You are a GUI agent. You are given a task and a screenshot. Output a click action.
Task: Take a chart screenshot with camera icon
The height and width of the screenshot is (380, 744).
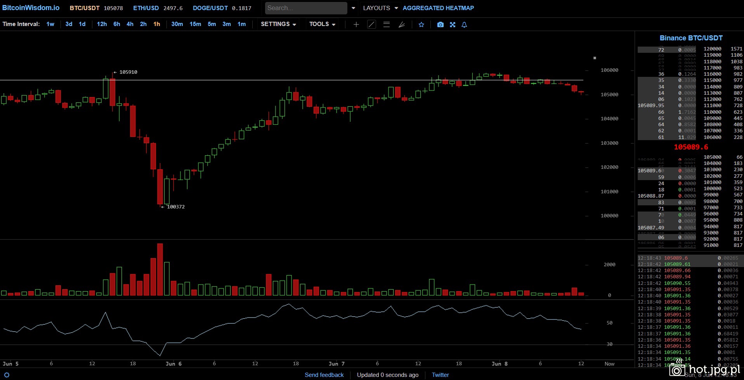440,24
